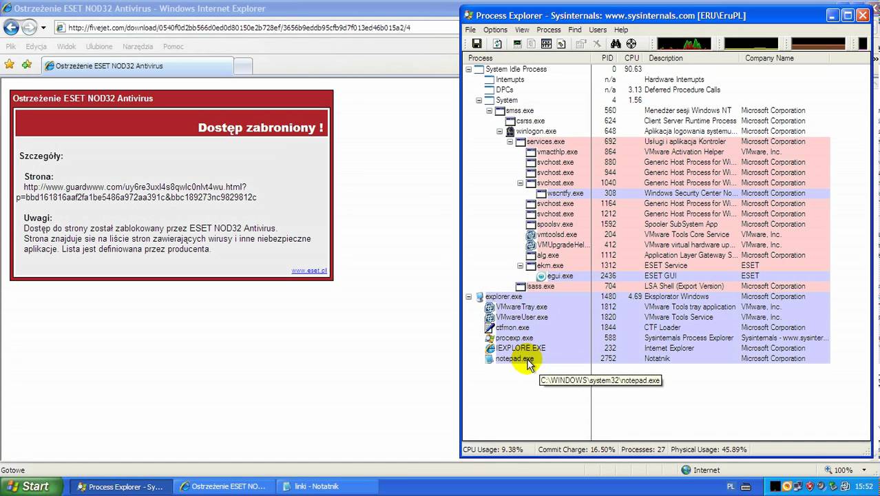Select the IEXPLORE.EXE process row

(x=647, y=348)
